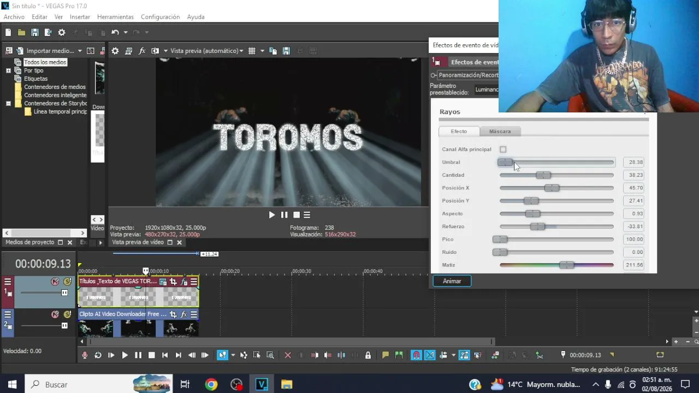
Task: Switch to the Efecto tab in Rayos
Action: [x=459, y=132]
